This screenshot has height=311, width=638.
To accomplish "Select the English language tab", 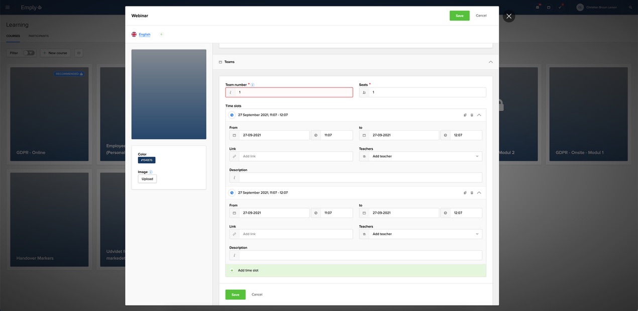I will [144, 35].
